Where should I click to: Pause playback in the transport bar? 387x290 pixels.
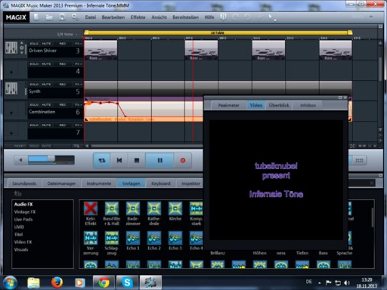(160, 160)
